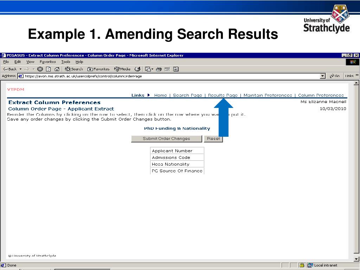Click the Forward arrow button

[27, 69]
